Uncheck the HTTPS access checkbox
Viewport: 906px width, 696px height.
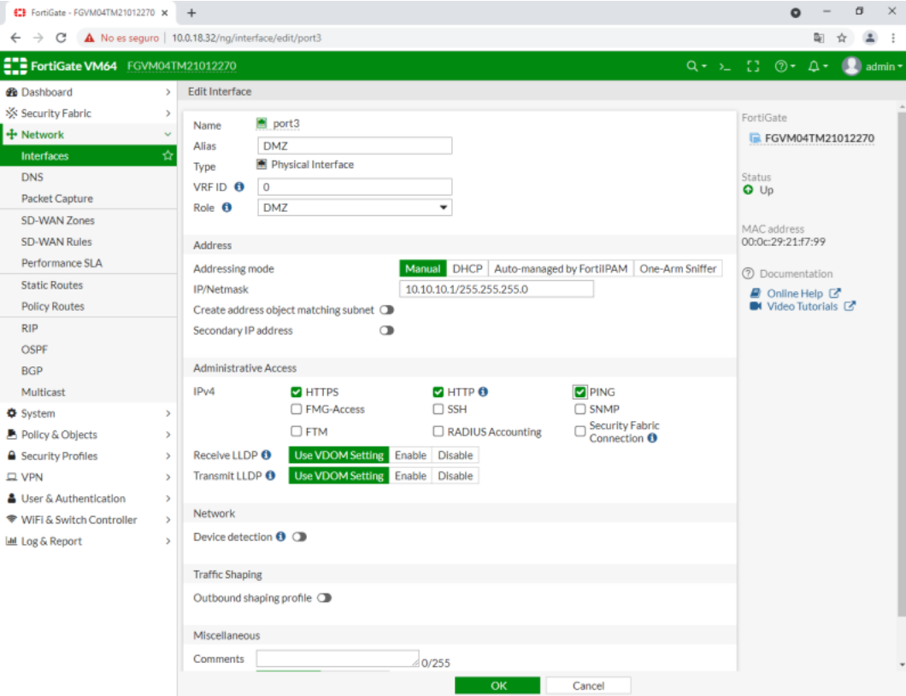coord(297,392)
